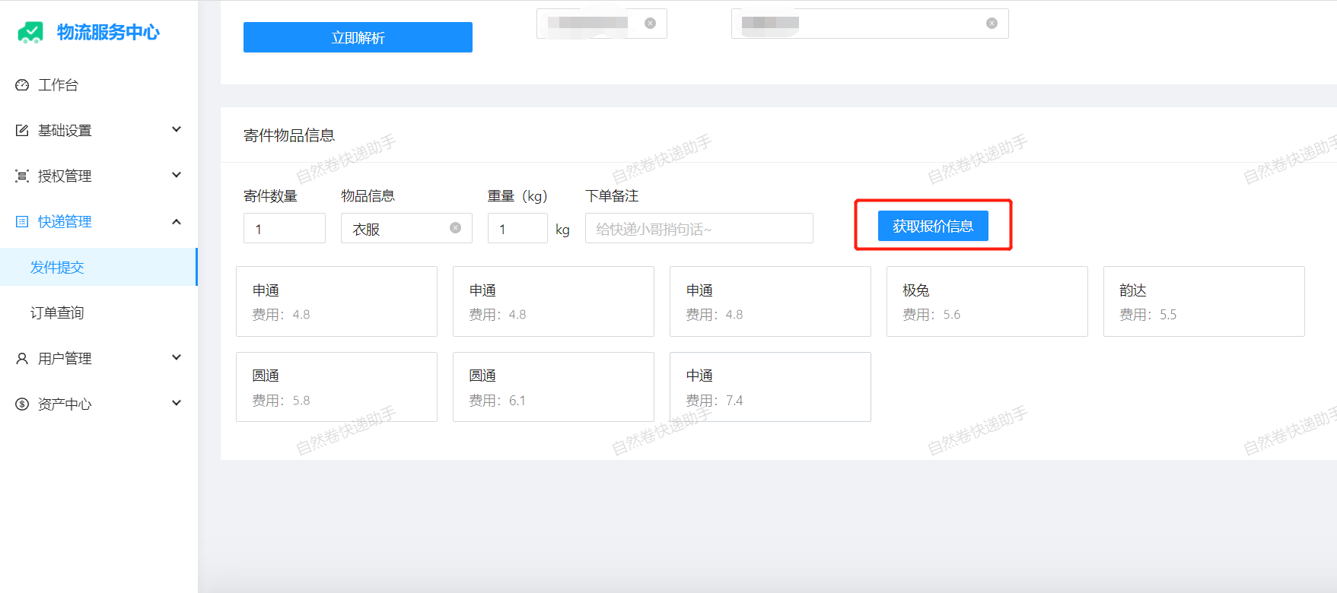Screen dimensions: 1337x593
Task: Expand the 资产中心 menu chevron
Action: pos(177,404)
